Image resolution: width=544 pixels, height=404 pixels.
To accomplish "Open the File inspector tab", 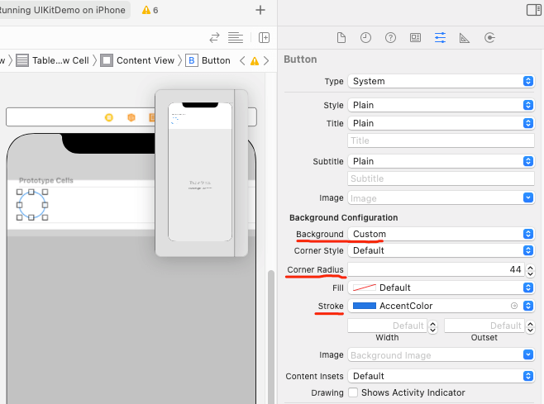I will click(341, 38).
